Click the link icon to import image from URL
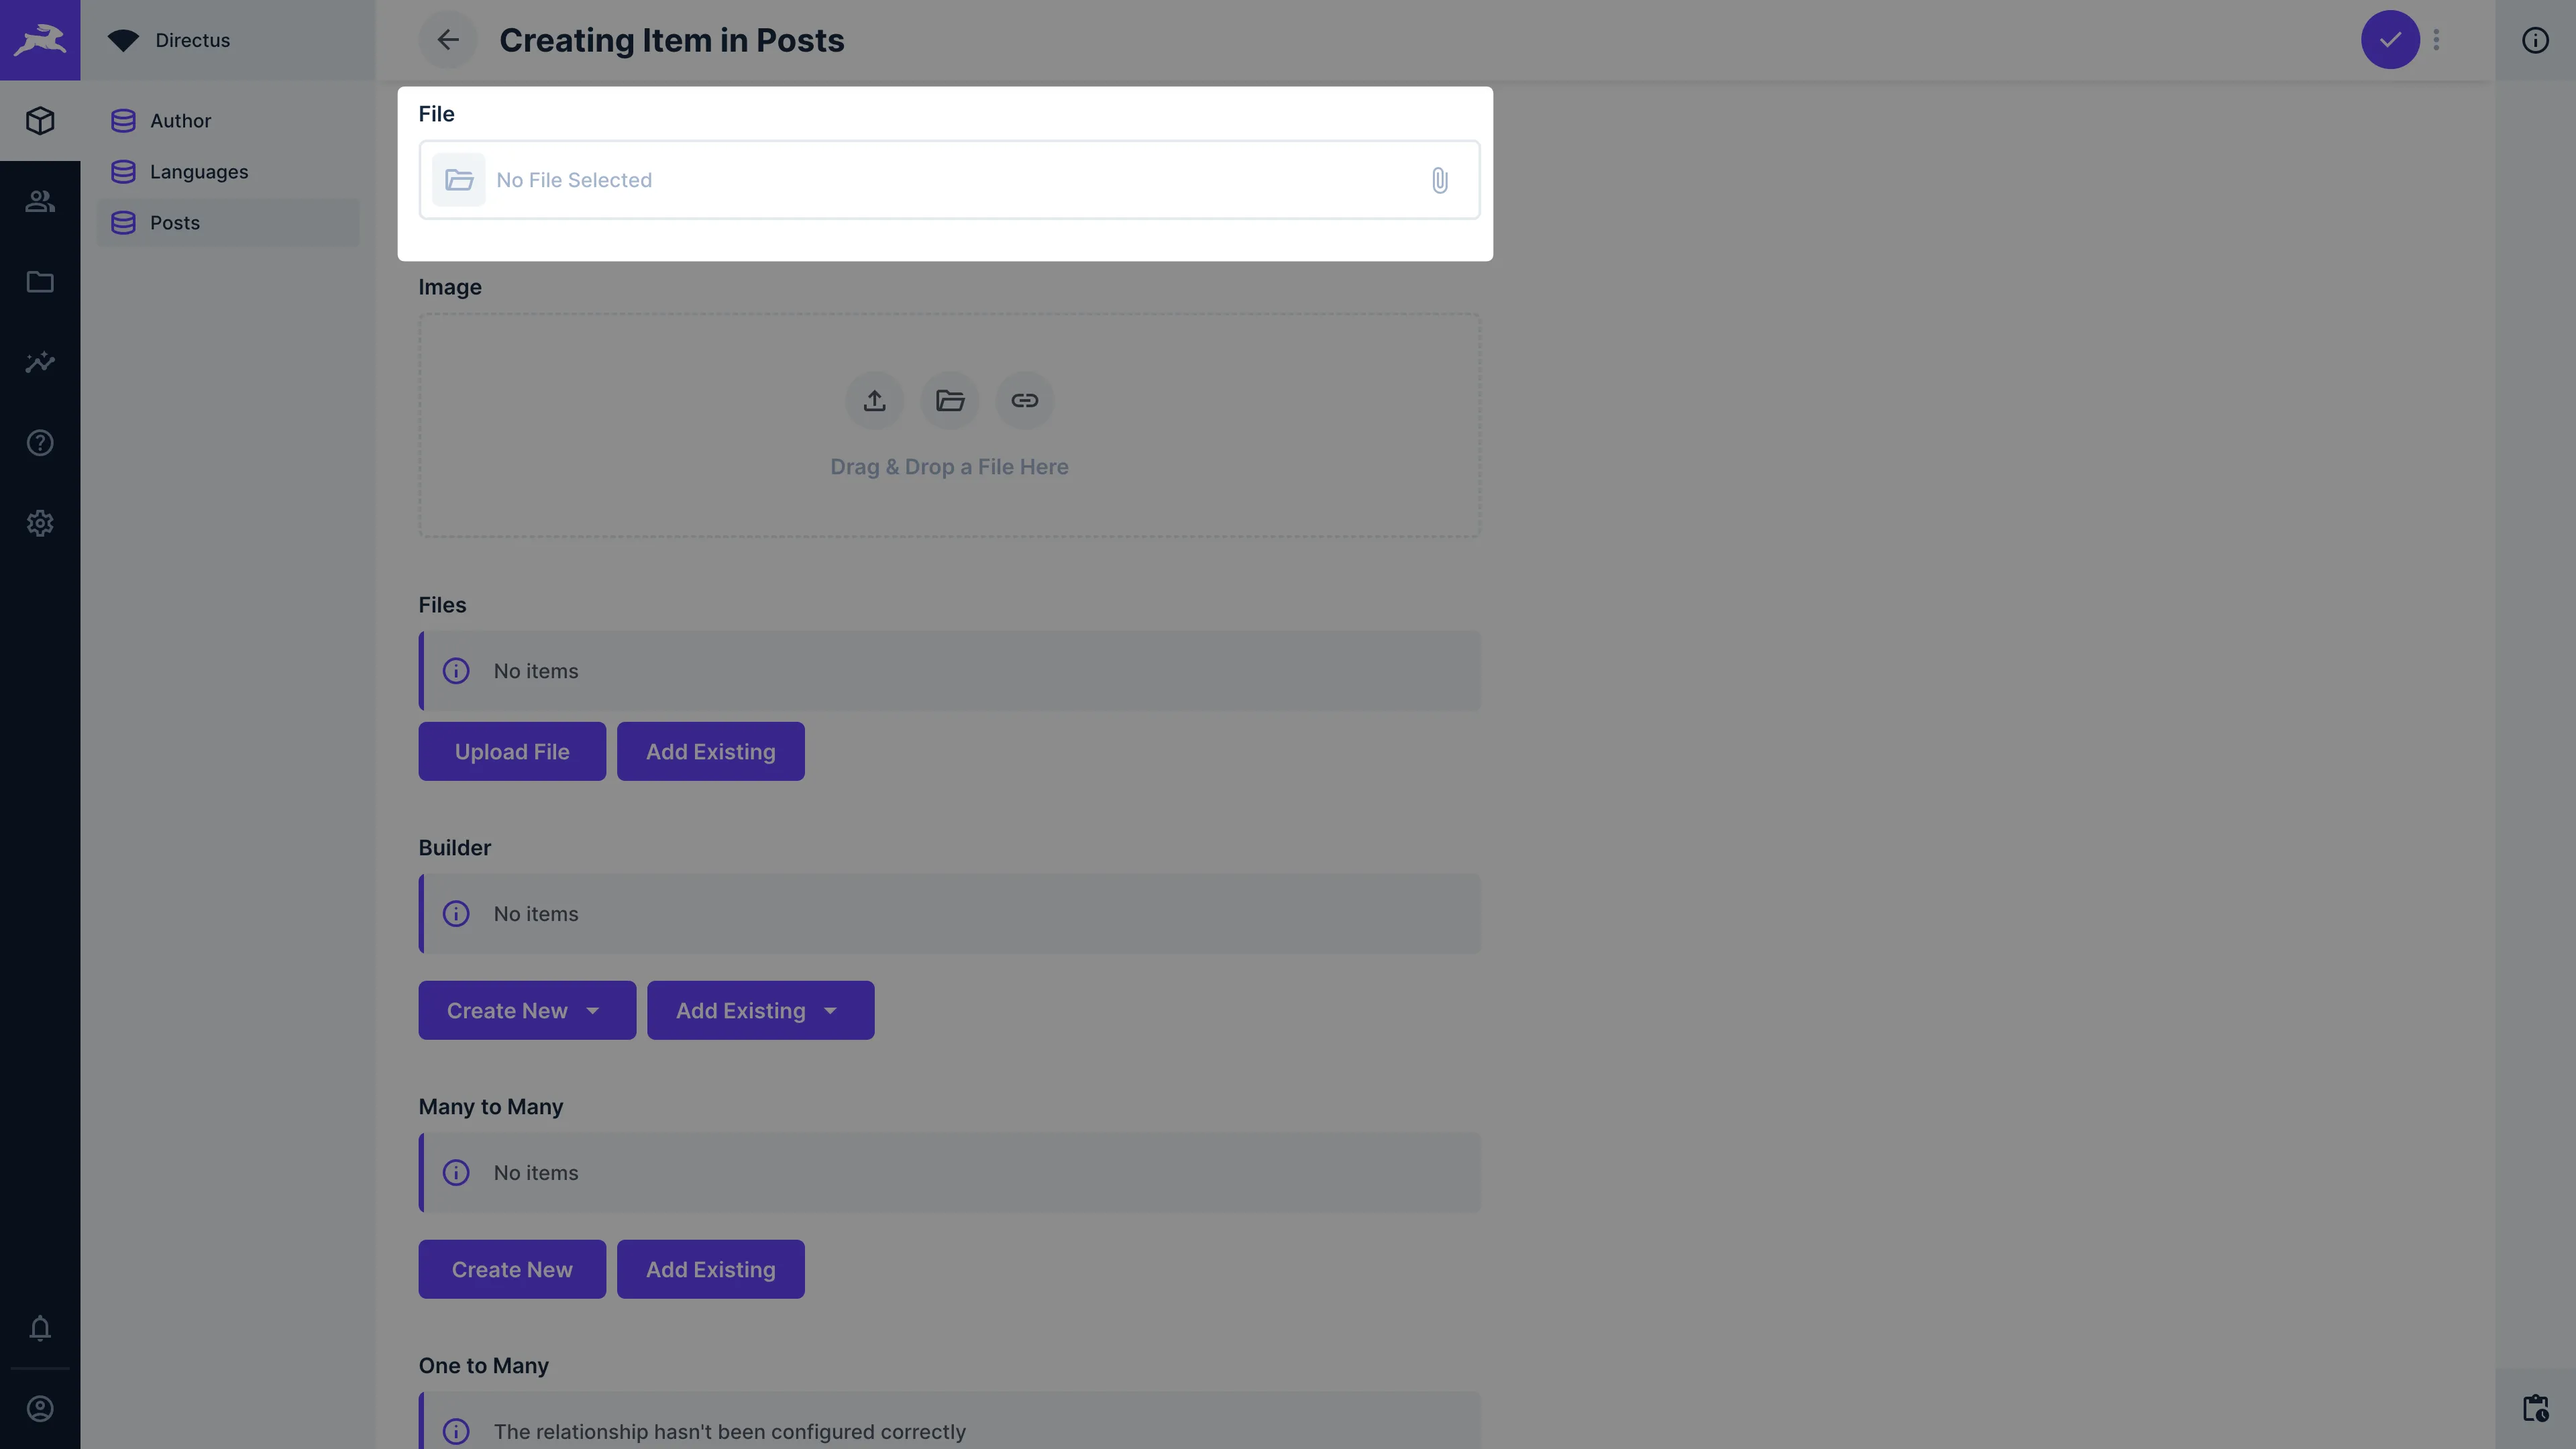Screen dimensions: 2576x1449 tap(1024, 400)
